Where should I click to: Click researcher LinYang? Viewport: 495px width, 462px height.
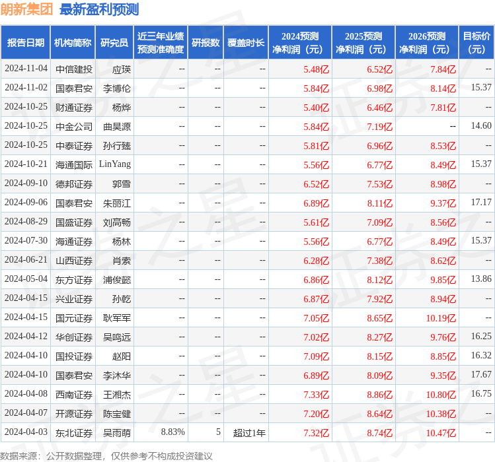pos(115,164)
